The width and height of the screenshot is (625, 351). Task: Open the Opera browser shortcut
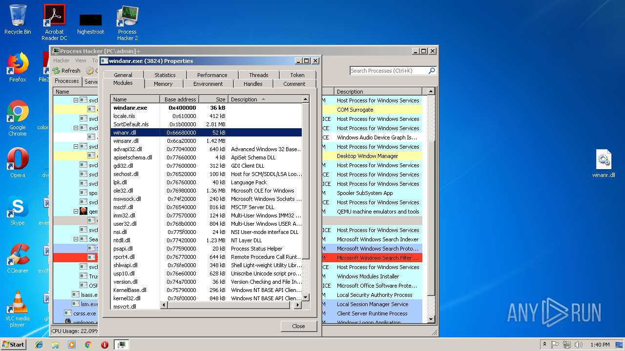click(x=18, y=163)
